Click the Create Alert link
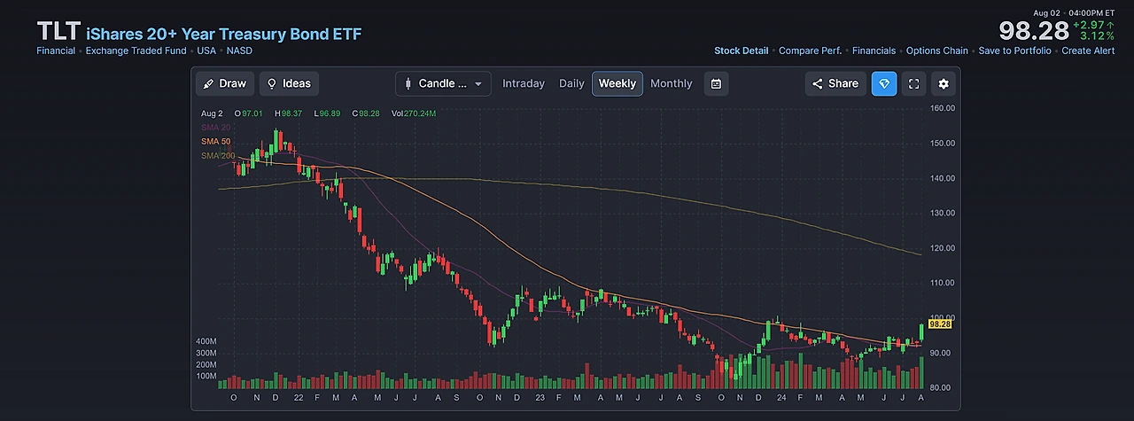 tap(1088, 51)
